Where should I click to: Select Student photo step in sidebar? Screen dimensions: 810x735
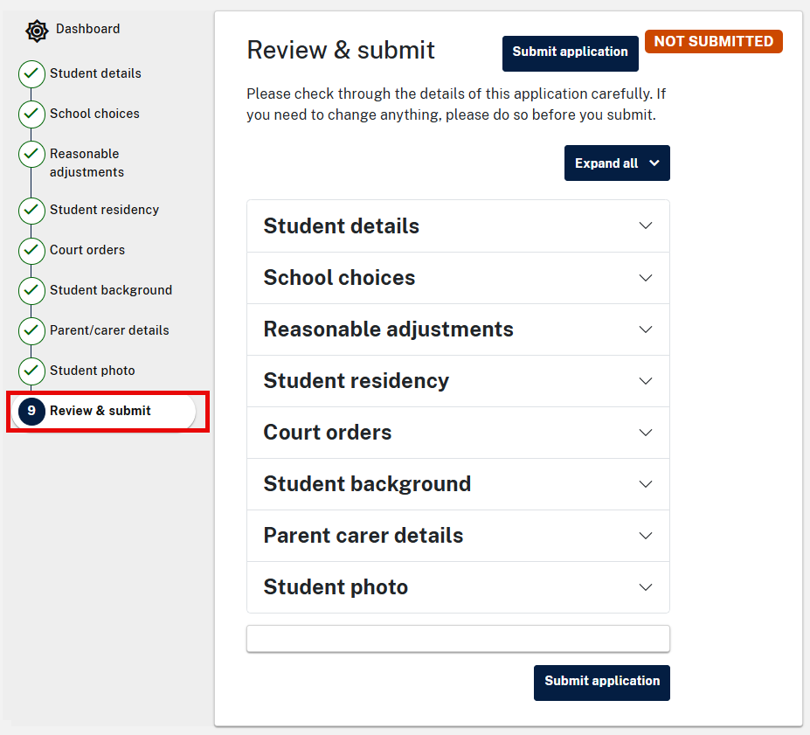pyautogui.click(x=93, y=371)
